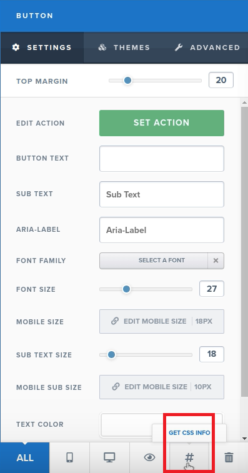Switch to the Advanced tab
The image size is (248, 473).
click(207, 47)
